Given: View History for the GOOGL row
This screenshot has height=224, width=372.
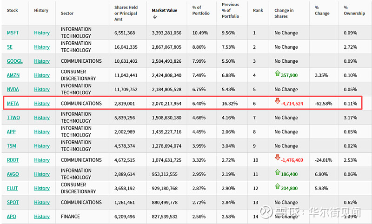Looking at the screenshot, I should click(42, 61).
